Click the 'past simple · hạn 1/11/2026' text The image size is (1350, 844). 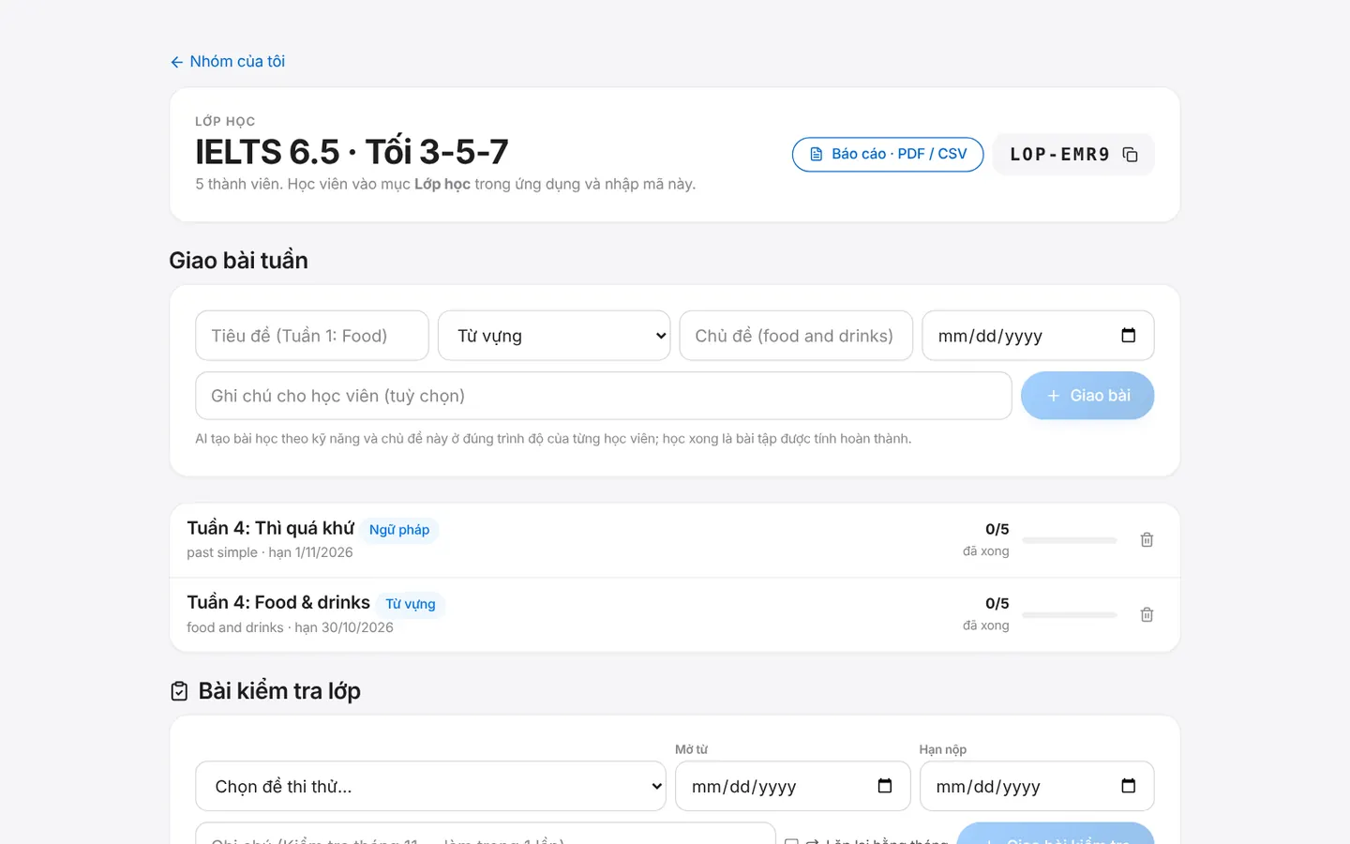coord(270,552)
